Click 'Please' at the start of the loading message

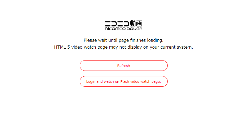click(90, 40)
